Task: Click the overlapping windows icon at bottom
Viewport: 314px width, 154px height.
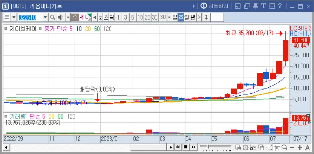Action: coord(261,148)
